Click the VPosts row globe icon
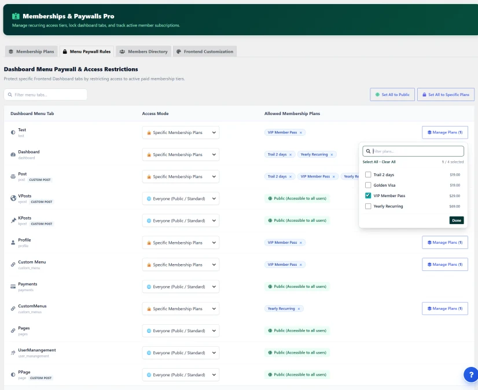The image size is (478, 390). (x=13, y=198)
